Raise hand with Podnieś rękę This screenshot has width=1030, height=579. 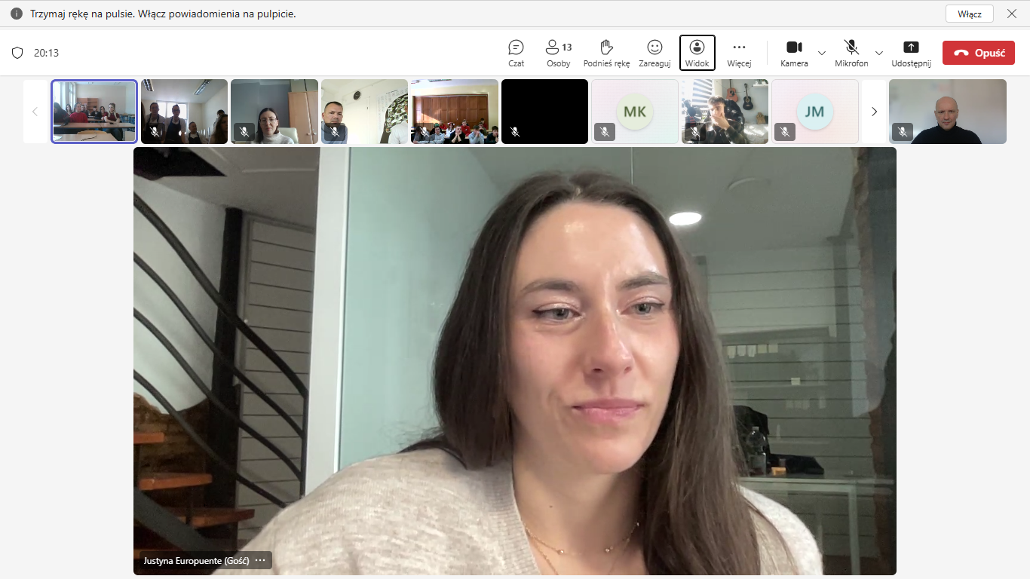(x=606, y=53)
